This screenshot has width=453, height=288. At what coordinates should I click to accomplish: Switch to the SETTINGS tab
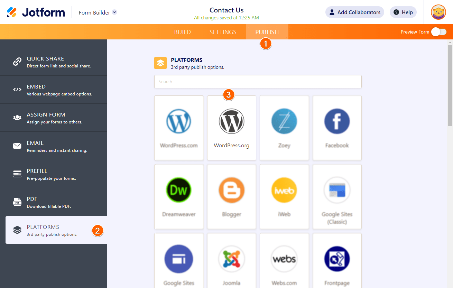223,32
